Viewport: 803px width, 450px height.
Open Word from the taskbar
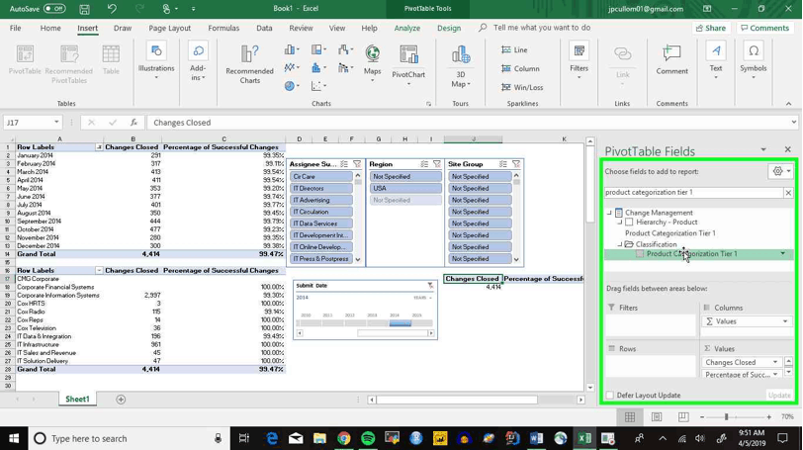(536, 439)
